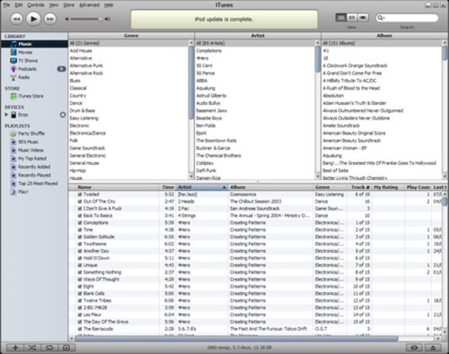Screen dimensions: 449x354
Task: Uncheck the song Out Of The City
Action: tap(80, 201)
